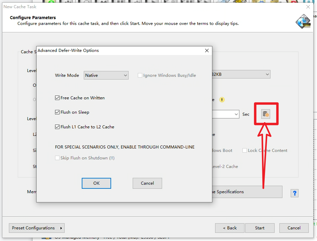Click the Start button
Viewport: 317px width, 241px height.
click(x=260, y=228)
